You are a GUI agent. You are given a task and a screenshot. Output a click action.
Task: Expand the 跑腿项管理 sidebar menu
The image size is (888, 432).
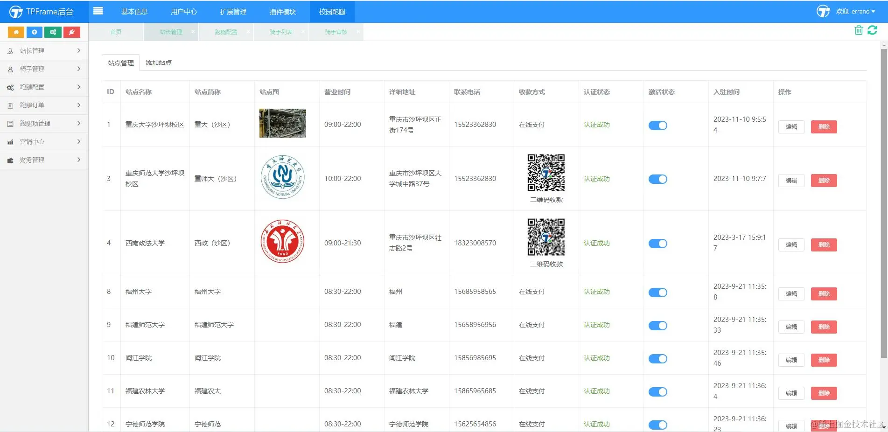point(44,124)
